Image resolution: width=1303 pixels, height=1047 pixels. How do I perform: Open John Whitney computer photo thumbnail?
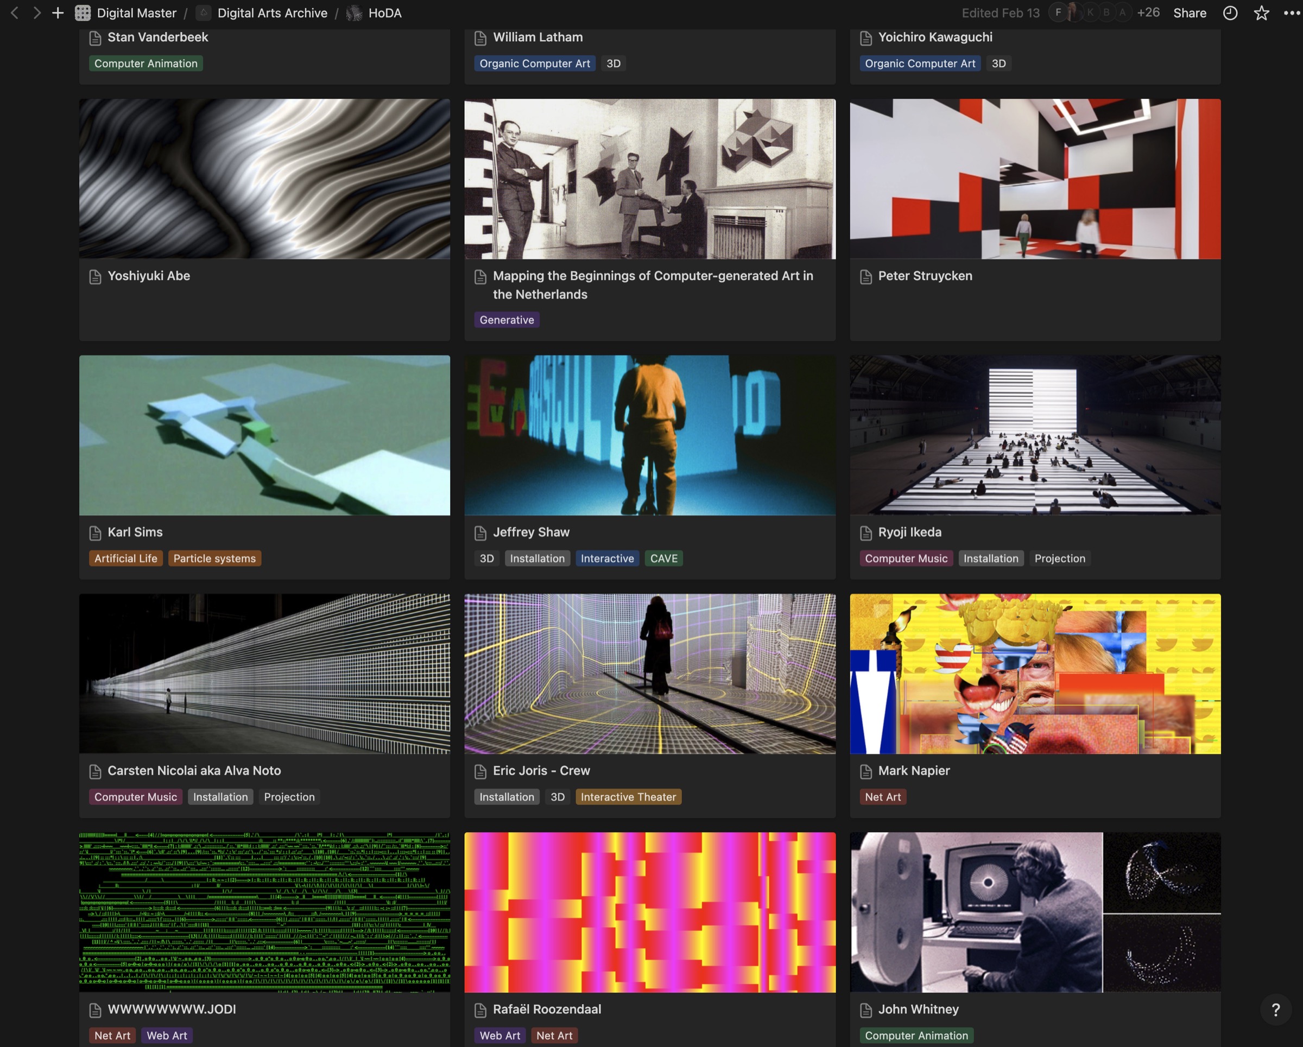pyautogui.click(x=1035, y=912)
